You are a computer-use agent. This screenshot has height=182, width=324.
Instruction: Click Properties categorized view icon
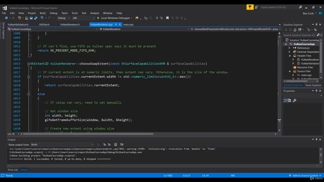pyautogui.click(x=285, y=101)
